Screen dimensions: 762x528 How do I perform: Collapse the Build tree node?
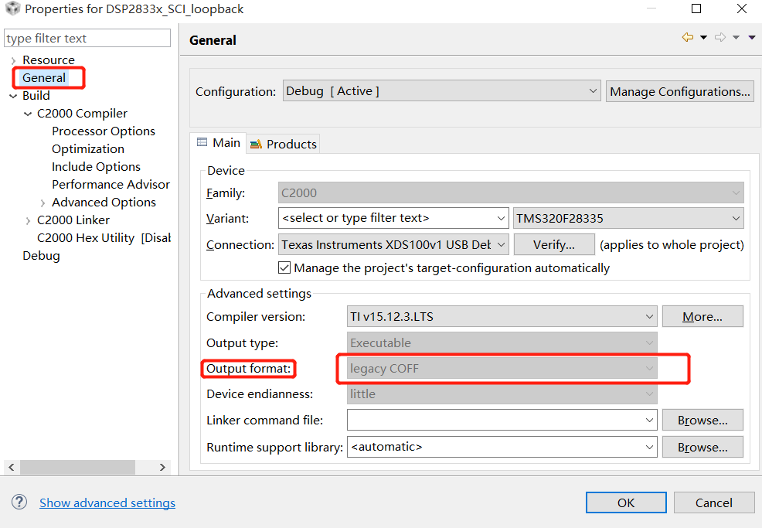coord(13,96)
